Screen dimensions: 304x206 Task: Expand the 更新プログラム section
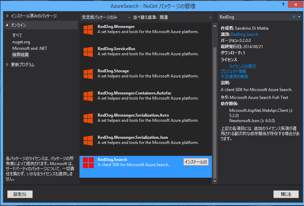click(x=8, y=64)
